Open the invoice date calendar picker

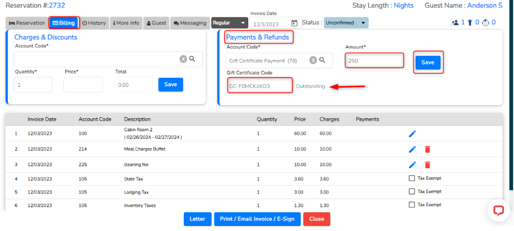tap(294, 23)
